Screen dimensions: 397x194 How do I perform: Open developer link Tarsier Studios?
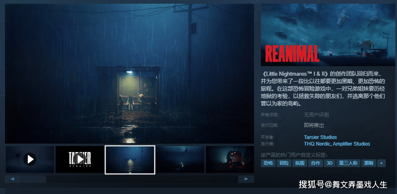tap(320, 137)
